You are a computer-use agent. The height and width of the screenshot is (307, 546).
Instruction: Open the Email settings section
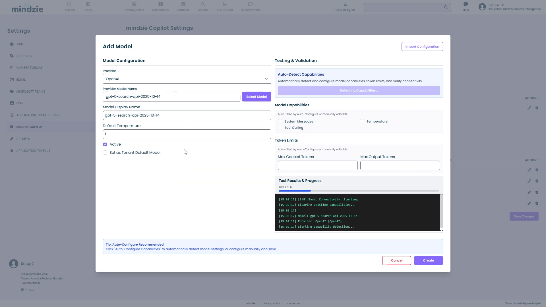click(x=21, y=80)
